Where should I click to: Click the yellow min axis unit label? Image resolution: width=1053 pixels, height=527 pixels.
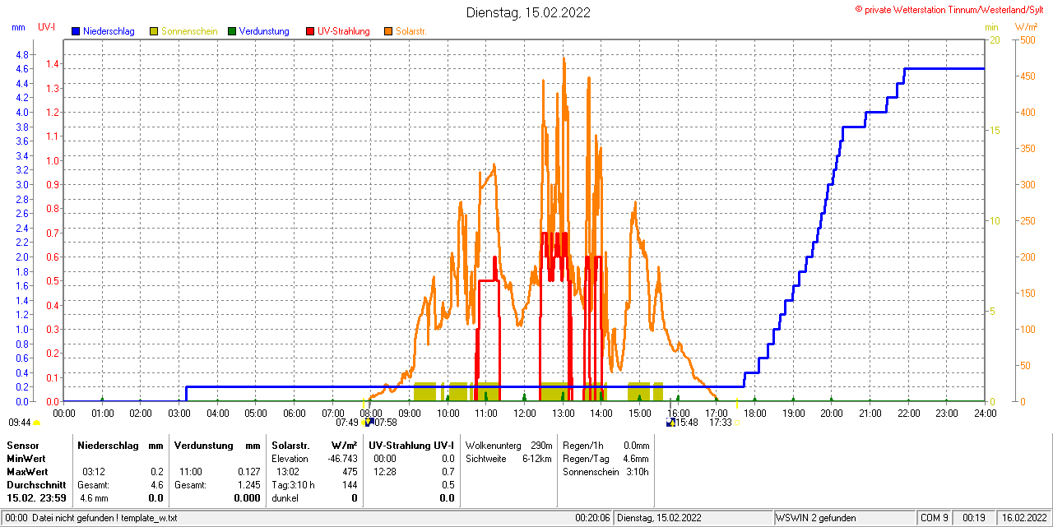tap(992, 27)
